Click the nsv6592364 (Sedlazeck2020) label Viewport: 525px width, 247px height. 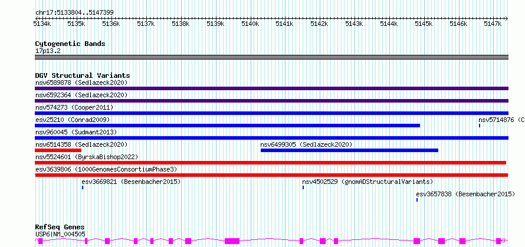pyautogui.click(x=81, y=95)
